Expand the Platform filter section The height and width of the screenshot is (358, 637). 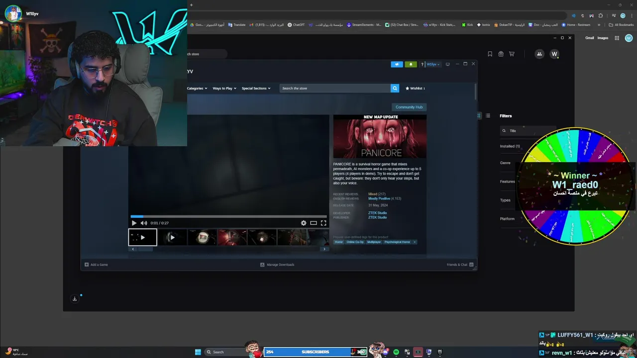(x=507, y=219)
